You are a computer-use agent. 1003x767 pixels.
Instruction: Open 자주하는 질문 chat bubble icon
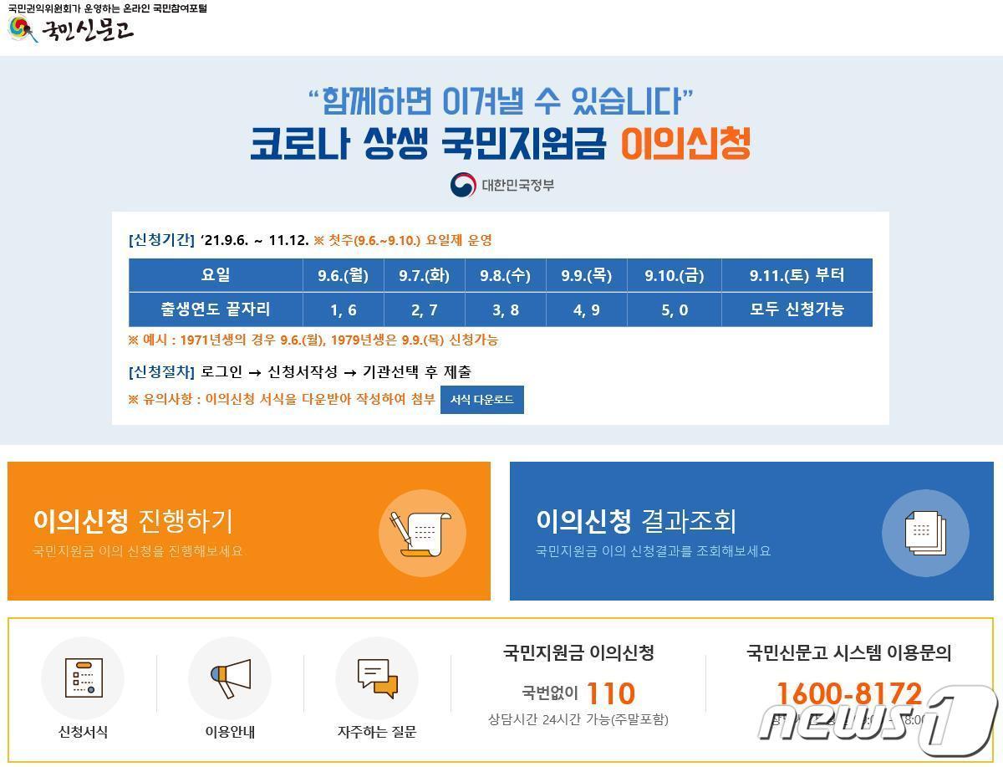pyautogui.click(x=376, y=678)
